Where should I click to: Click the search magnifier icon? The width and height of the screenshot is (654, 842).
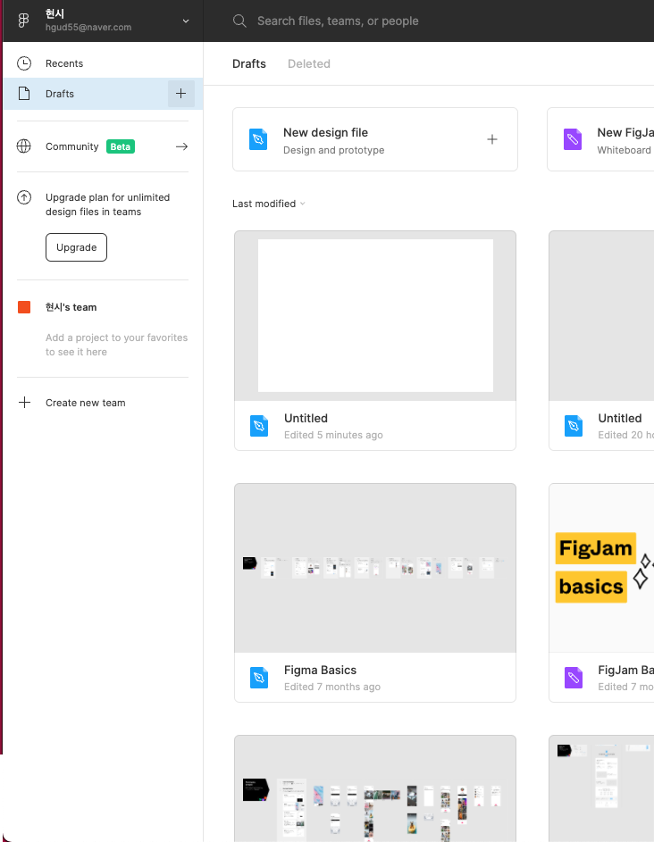tap(239, 21)
